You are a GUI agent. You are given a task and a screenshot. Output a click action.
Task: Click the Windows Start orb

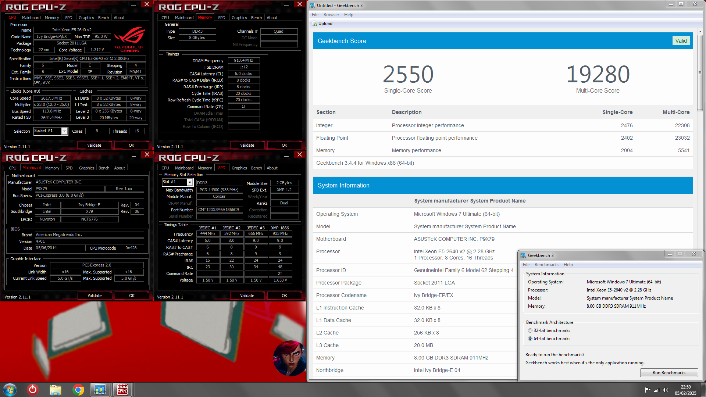[x=10, y=390]
